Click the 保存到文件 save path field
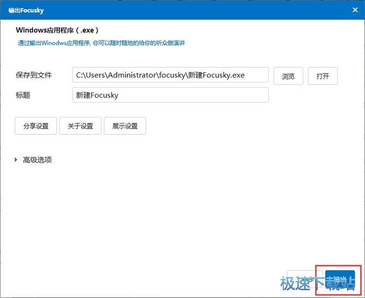The height and width of the screenshot is (298, 365). [170, 75]
